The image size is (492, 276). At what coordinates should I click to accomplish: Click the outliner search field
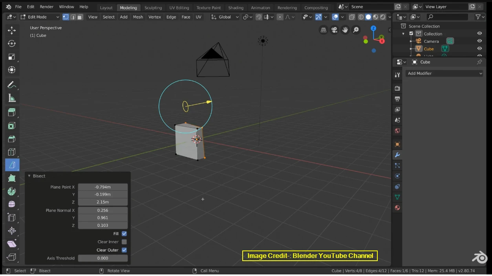[x=447, y=17]
